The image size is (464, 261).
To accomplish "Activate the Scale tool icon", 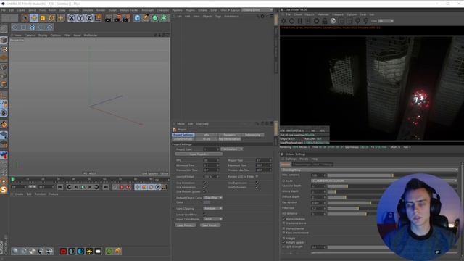I will pyautogui.click(x=43, y=18).
